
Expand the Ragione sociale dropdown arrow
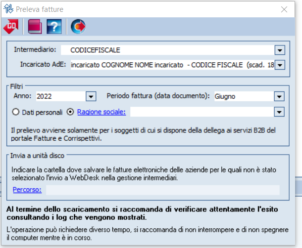click(x=279, y=112)
